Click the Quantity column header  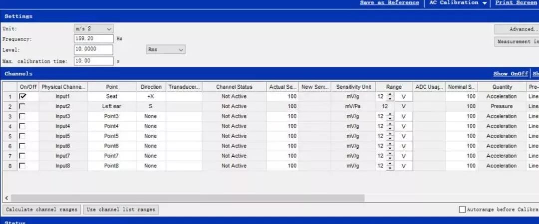[502, 87]
